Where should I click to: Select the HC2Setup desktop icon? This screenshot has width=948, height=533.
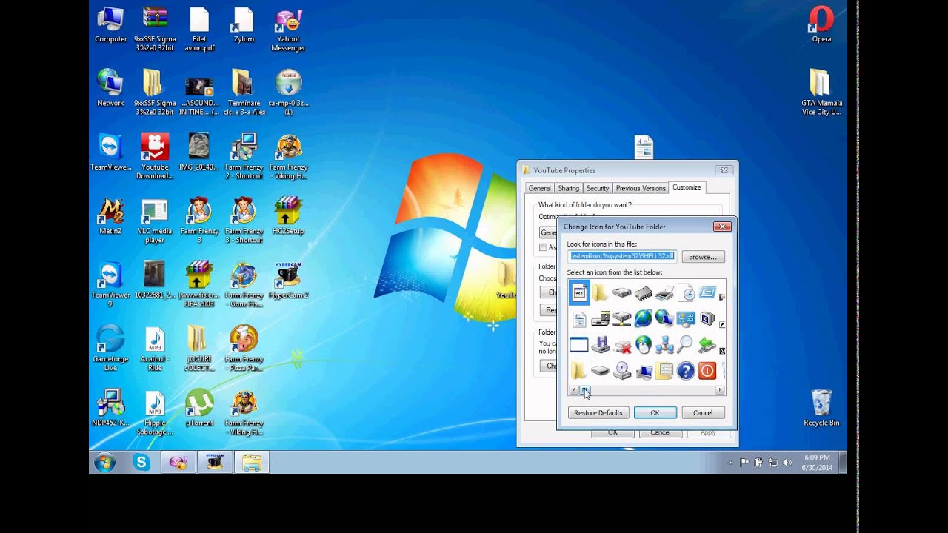tap(288, 216)
